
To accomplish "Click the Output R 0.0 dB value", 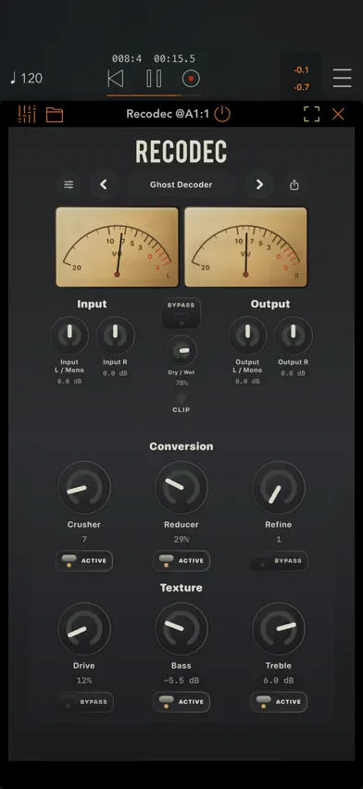I will [x=294, y=373].
